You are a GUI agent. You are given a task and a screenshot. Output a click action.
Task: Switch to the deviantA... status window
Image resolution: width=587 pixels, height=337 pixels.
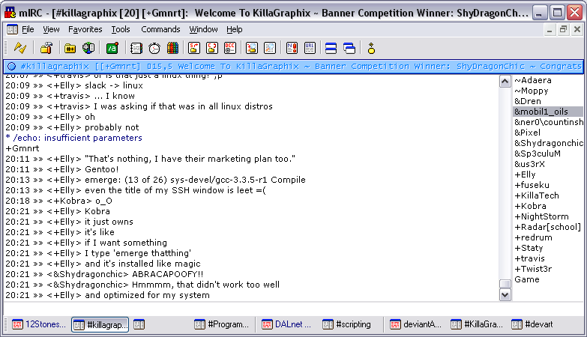(x=416, y=324)
